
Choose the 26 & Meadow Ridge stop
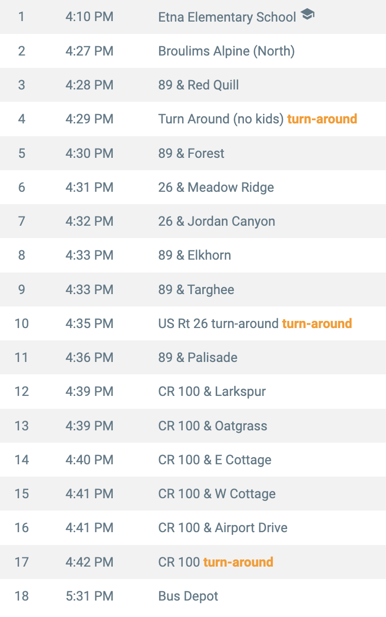point(216,187)
